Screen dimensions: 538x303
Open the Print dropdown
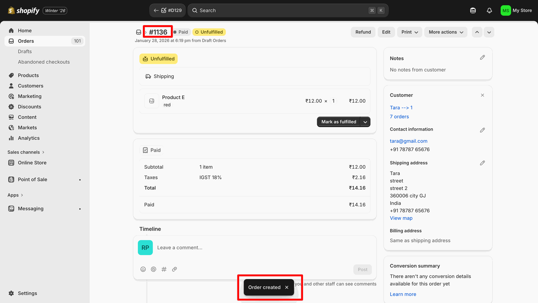coord(409,32)
